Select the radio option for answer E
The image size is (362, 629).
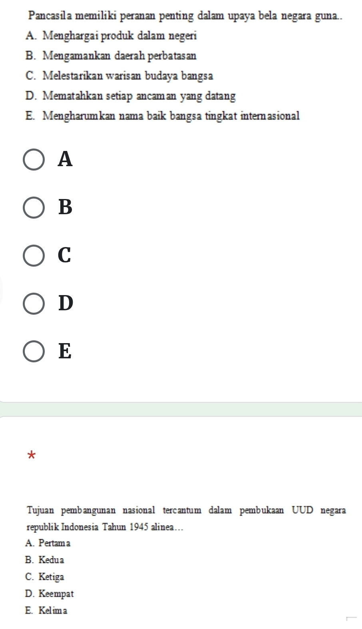(x=34, y=352)
